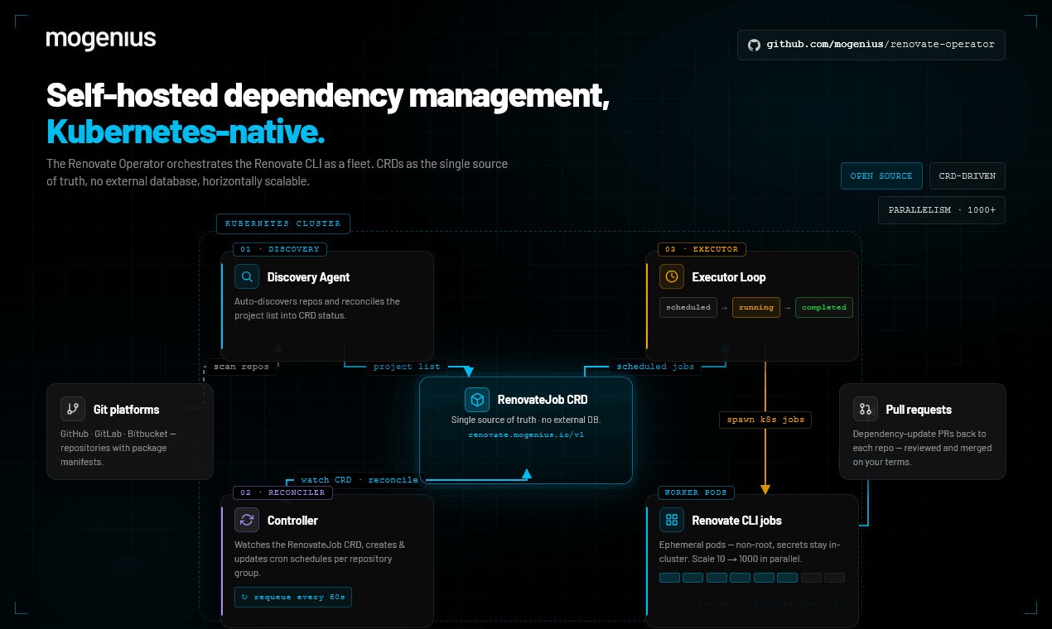The image size is (1052, 629).
Task: Click the Discovery Agent magnifier icon
Action: pos(247,277)
